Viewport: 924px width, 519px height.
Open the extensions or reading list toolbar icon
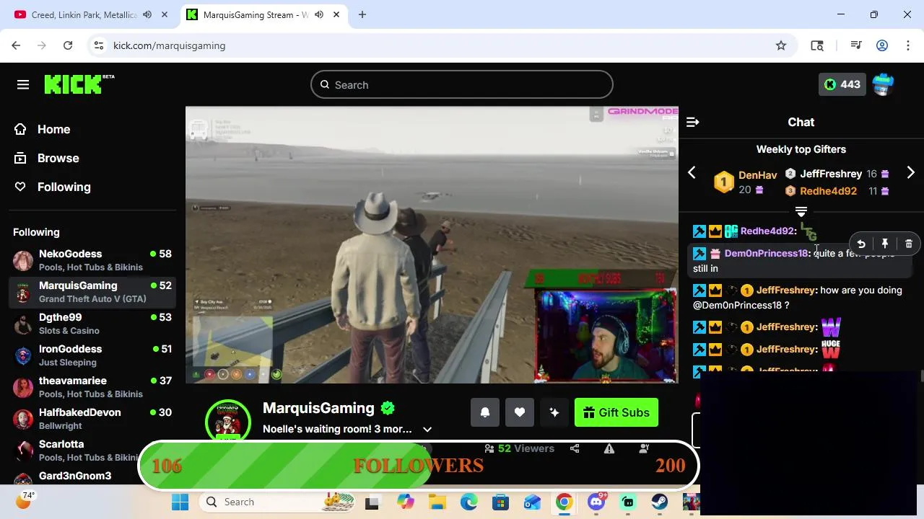[817, 45]
